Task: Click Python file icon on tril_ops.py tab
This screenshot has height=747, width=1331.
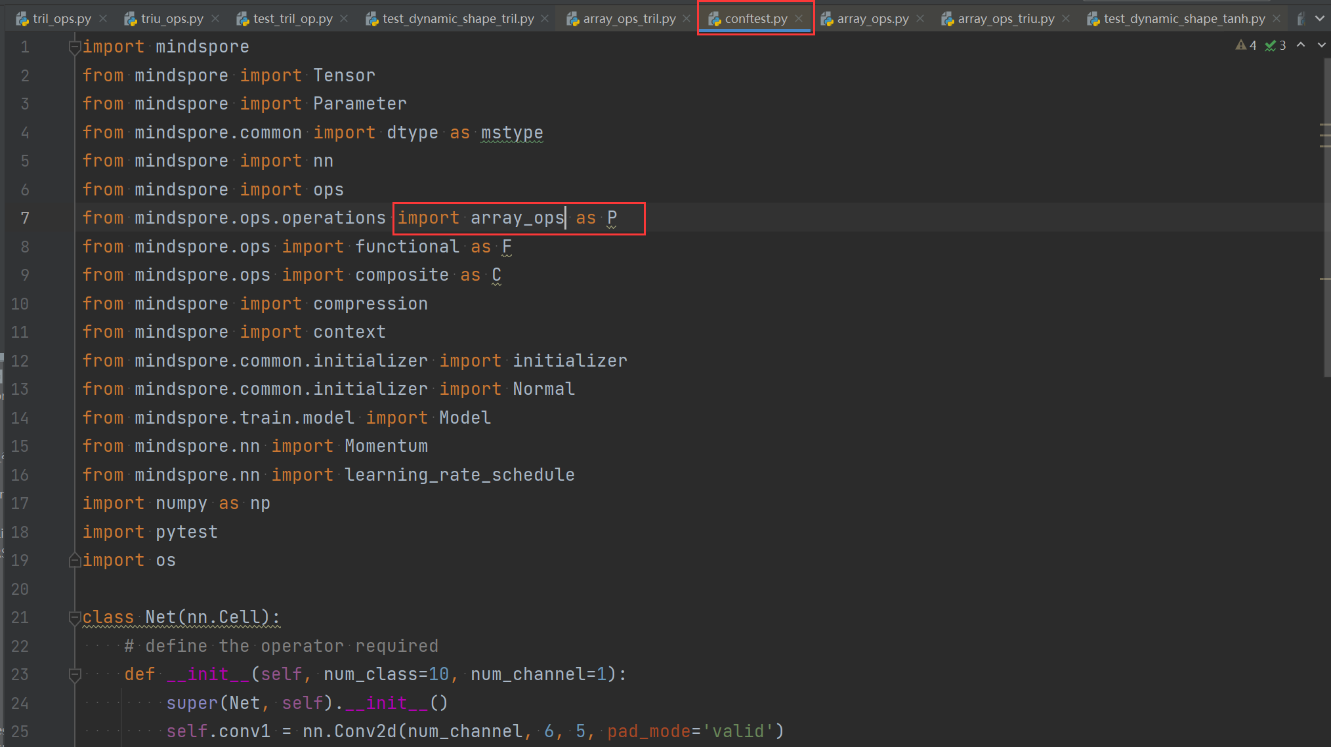Action: click(x=22, y=19)
